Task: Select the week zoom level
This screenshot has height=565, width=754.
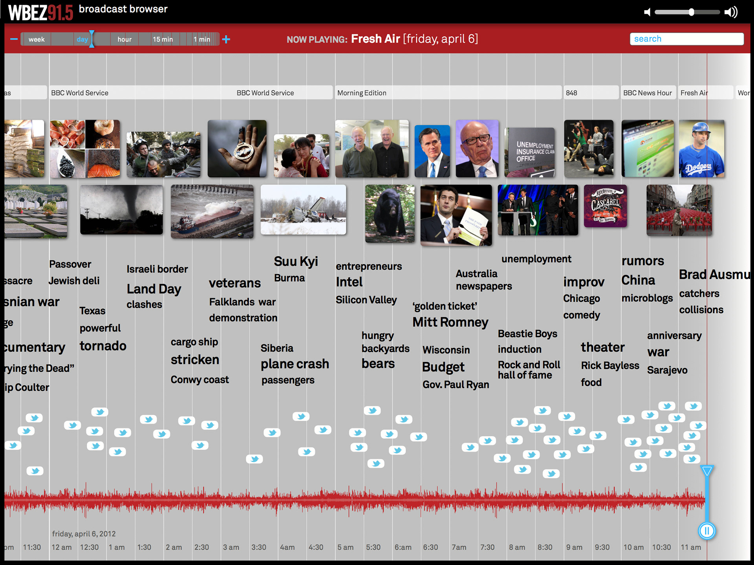Action: 37,39
